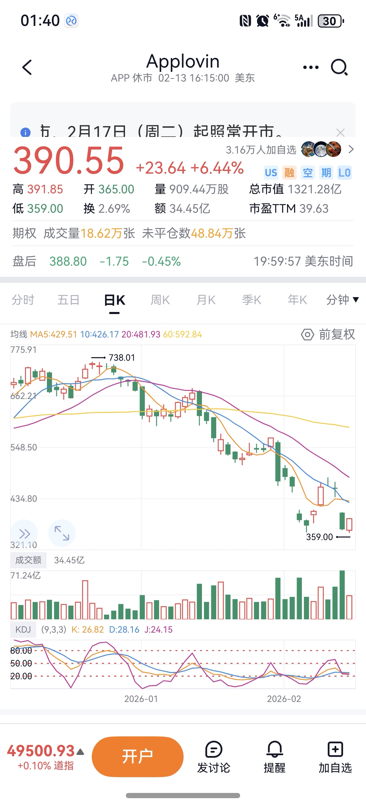The image size is (366, 804).
Task: Tap the search magnifier icon
Action: 339,67
